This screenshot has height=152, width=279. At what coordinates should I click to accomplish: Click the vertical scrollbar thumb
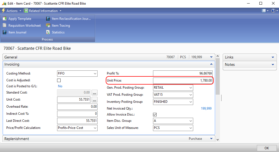click(218, 76)
